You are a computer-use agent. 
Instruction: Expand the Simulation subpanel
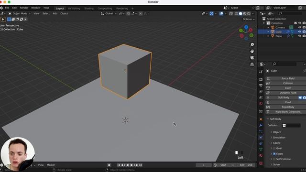(271, 138)
